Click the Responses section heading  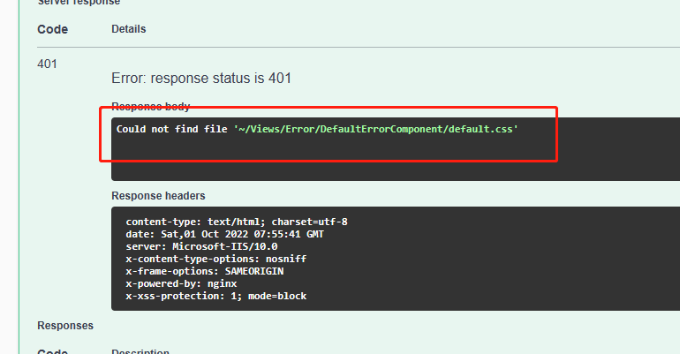[x=65, y=326]
